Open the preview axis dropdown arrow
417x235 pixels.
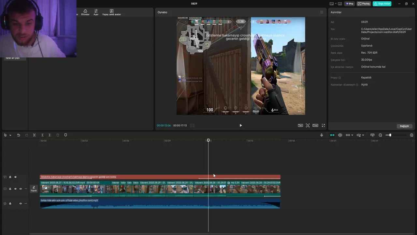click(363, 135)
